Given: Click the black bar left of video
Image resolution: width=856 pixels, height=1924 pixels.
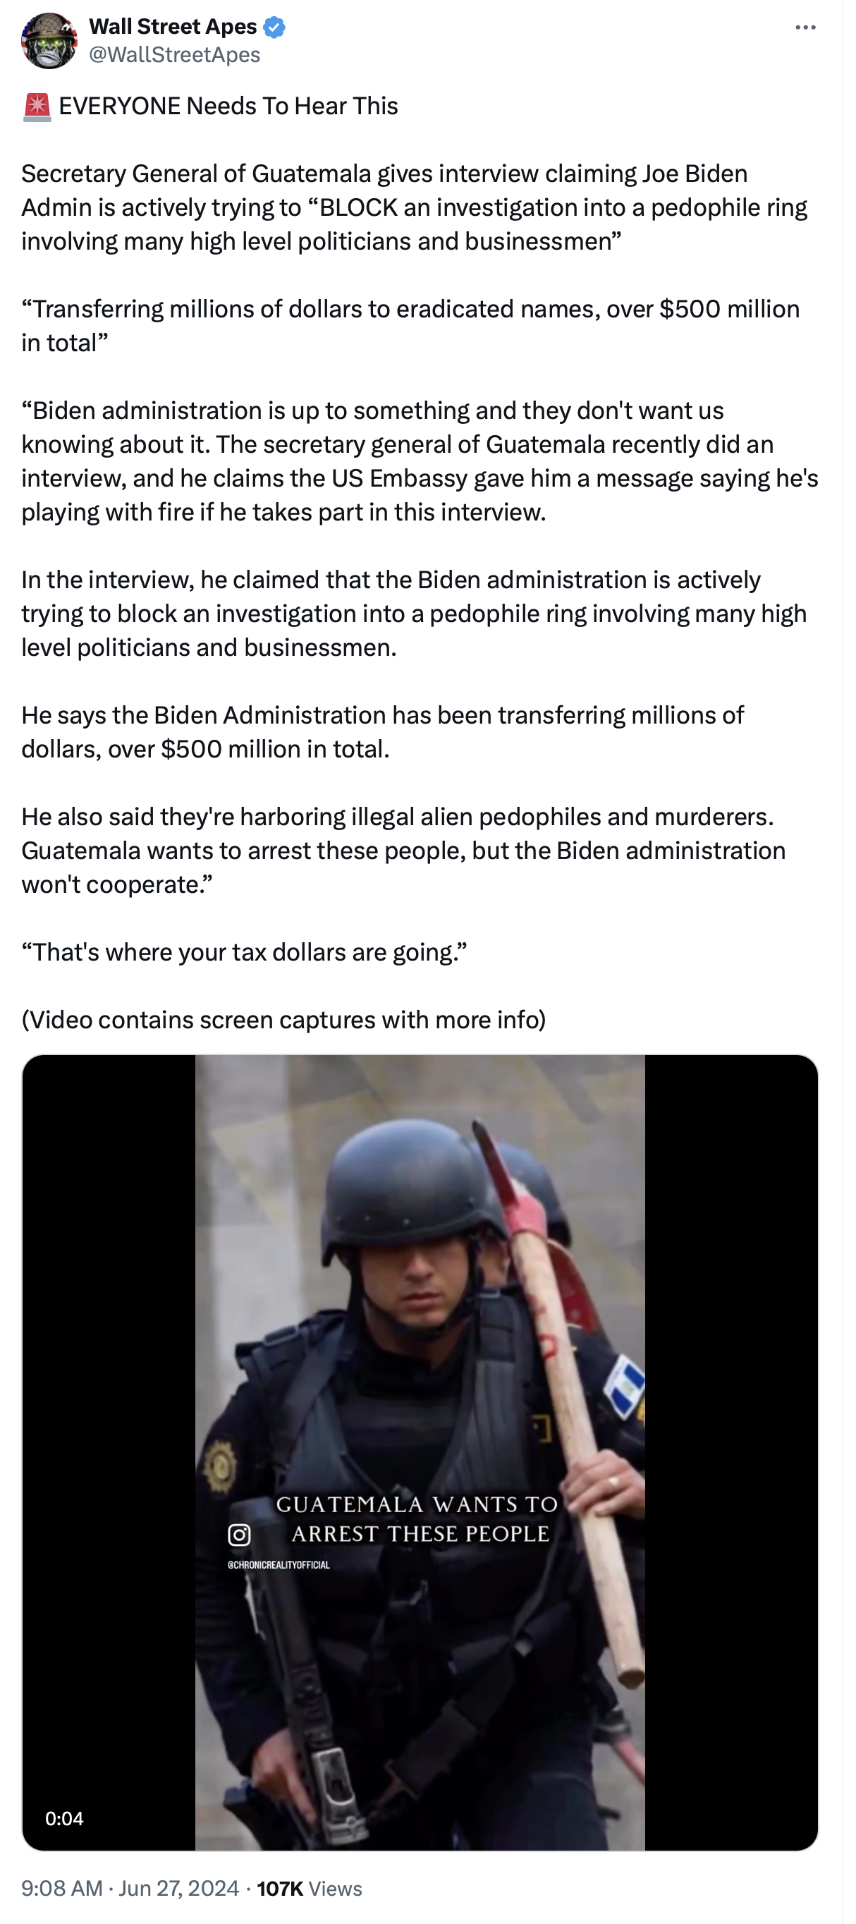Looking at the screenshot, I should pos(109,1452).
